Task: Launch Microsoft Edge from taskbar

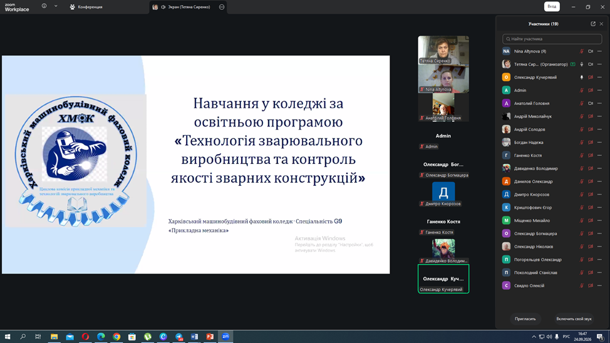Action: point(101,337)
